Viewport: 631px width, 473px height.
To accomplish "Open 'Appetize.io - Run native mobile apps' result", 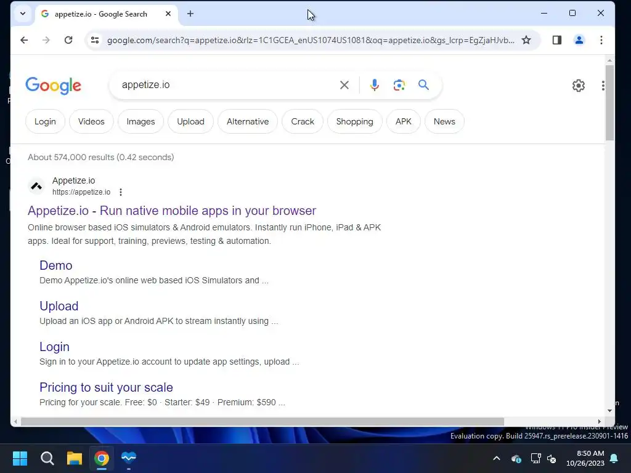I will [172, 211].
